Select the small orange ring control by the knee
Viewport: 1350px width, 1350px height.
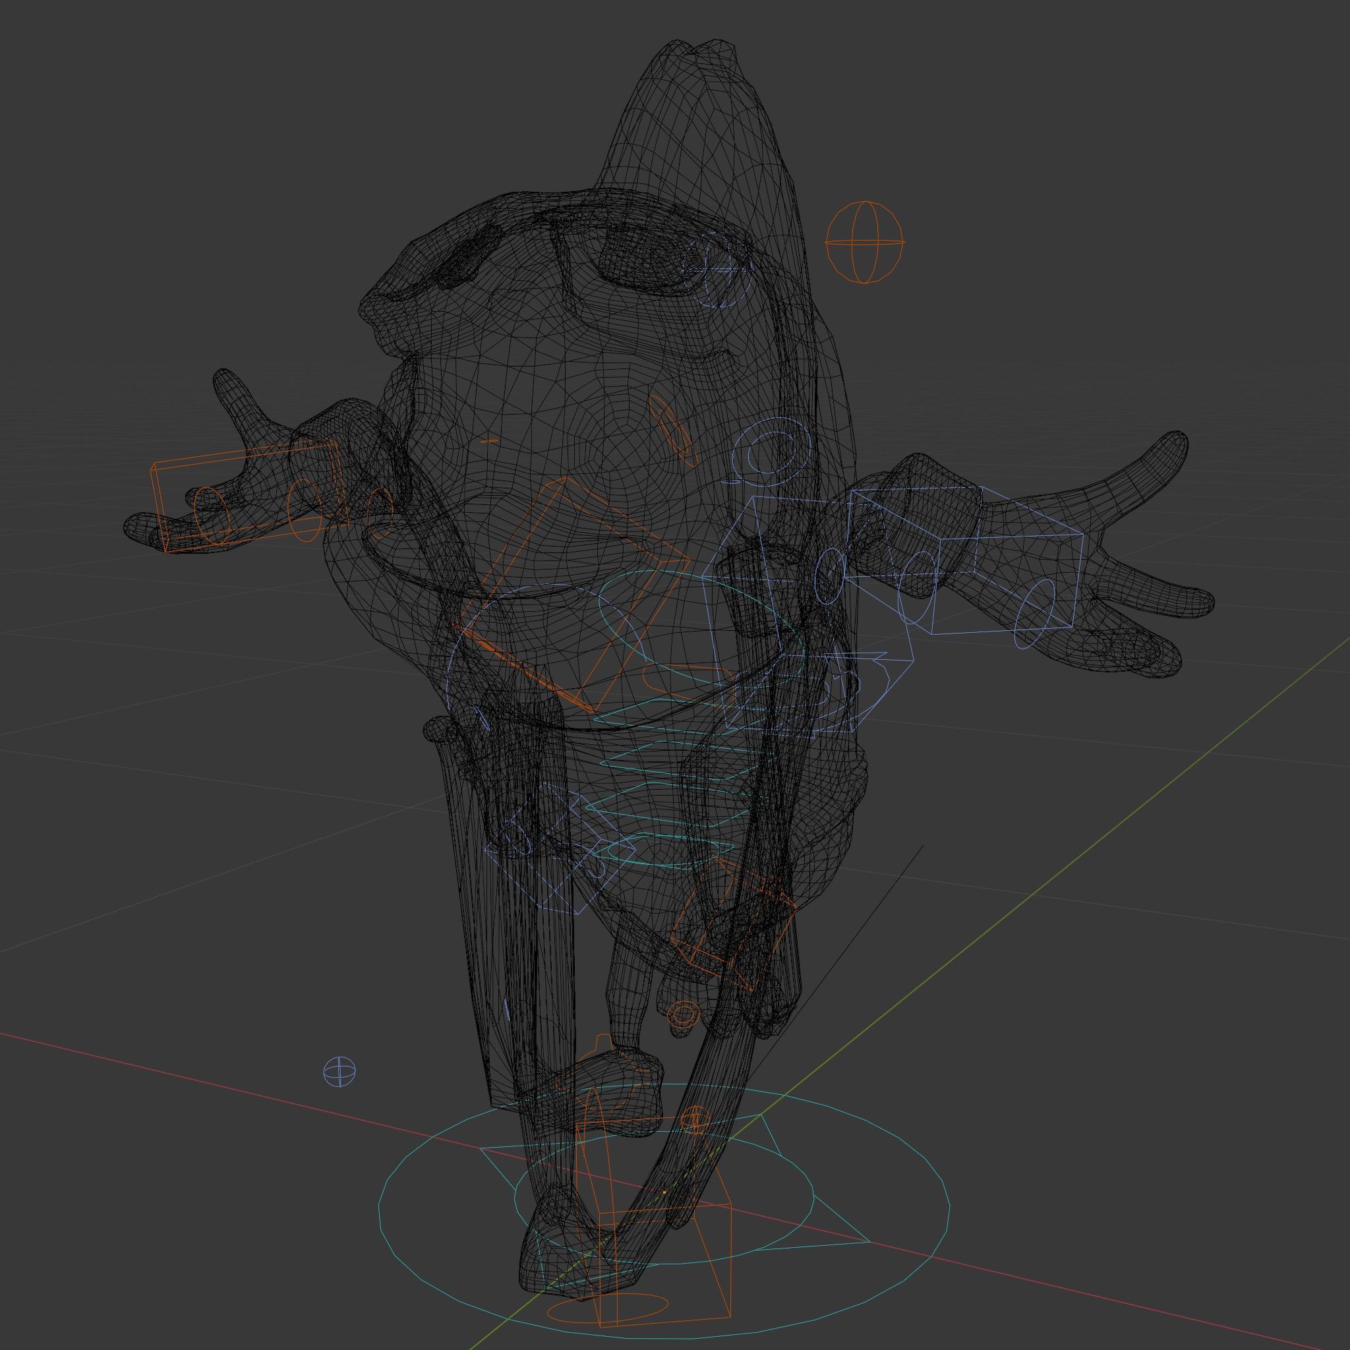point(682,1013)
